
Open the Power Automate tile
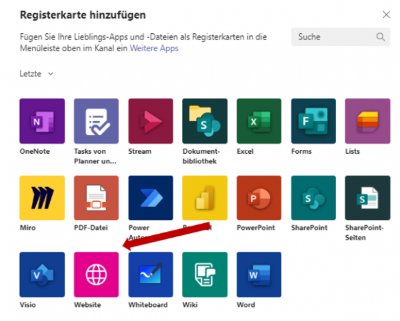(151, 198)
